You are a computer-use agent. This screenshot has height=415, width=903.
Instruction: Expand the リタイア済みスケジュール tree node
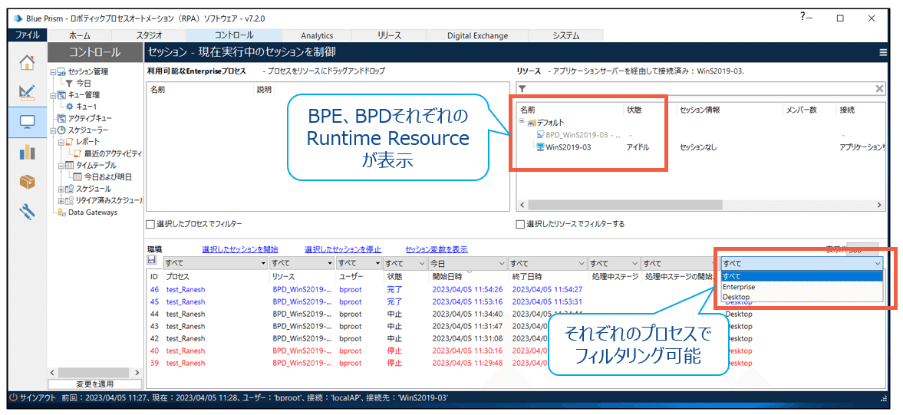point(61,200)
